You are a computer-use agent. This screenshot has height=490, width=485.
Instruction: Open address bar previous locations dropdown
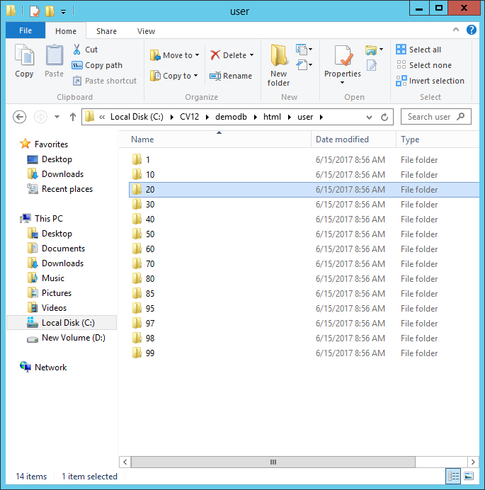[x=369, y=117]
